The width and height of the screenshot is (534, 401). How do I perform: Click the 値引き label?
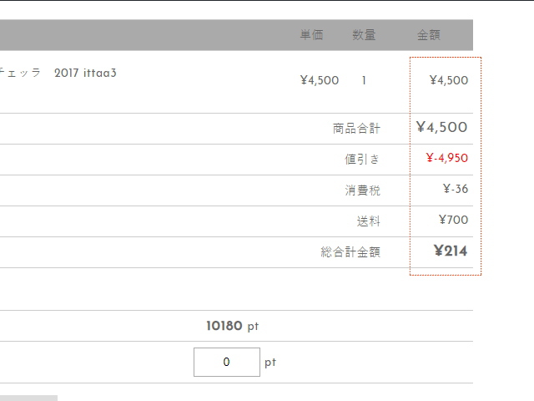pyautogui.click(x=362, y=160)
